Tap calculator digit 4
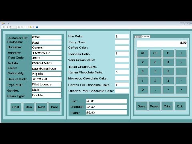 (x=142, y=71)
